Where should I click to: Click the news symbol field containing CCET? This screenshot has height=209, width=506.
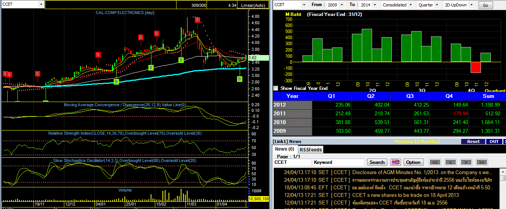[x=292, y=162]
